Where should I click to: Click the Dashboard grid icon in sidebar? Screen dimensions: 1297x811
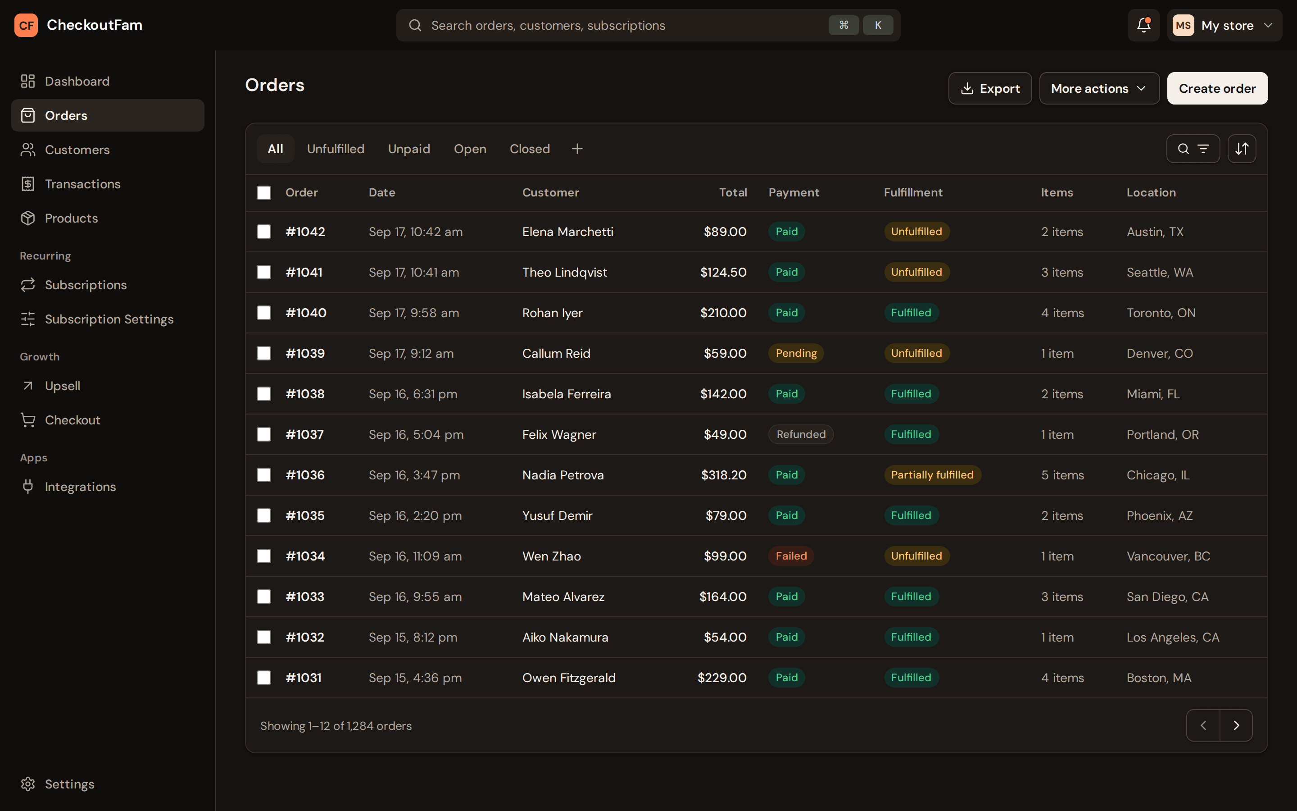[28, 81]
